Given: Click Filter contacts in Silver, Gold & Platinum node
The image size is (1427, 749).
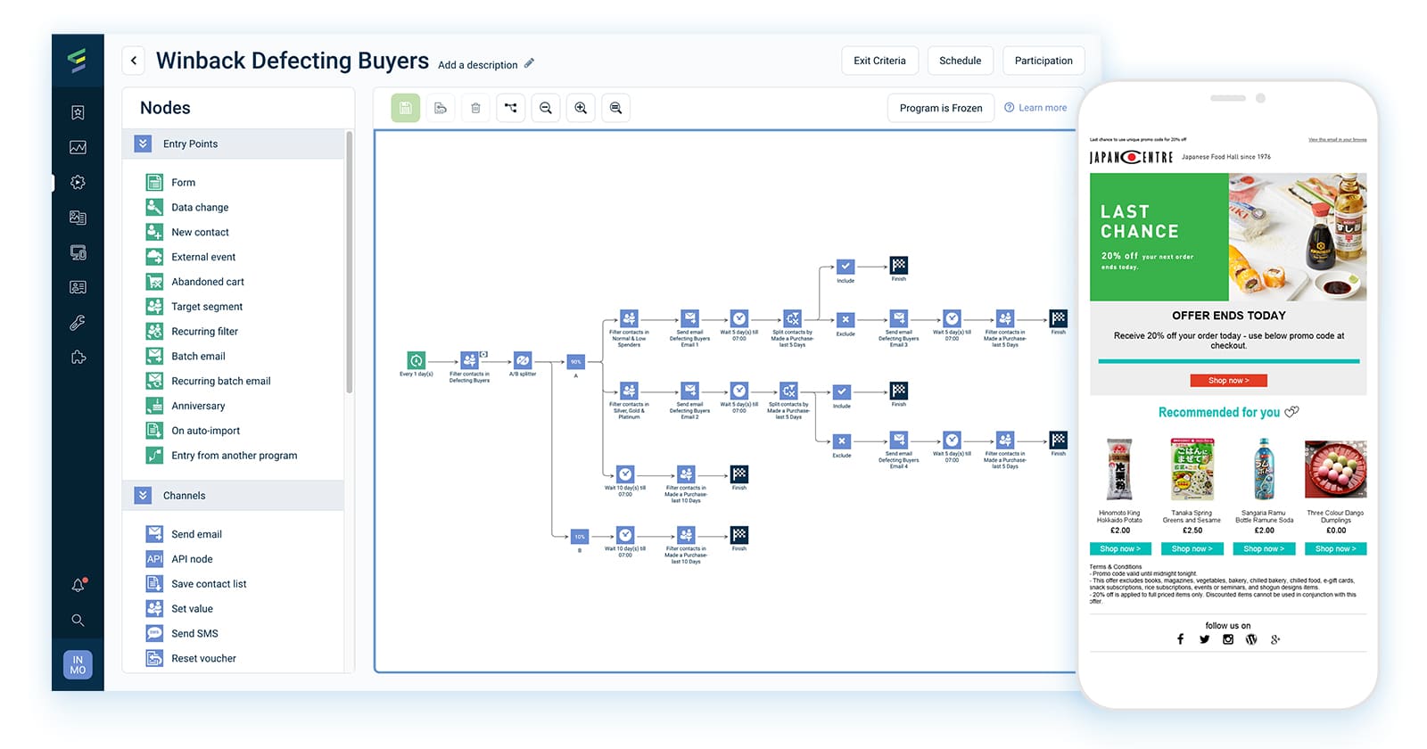Looking at the screenshot, I should pyautogui.click(x=629, y=391).
